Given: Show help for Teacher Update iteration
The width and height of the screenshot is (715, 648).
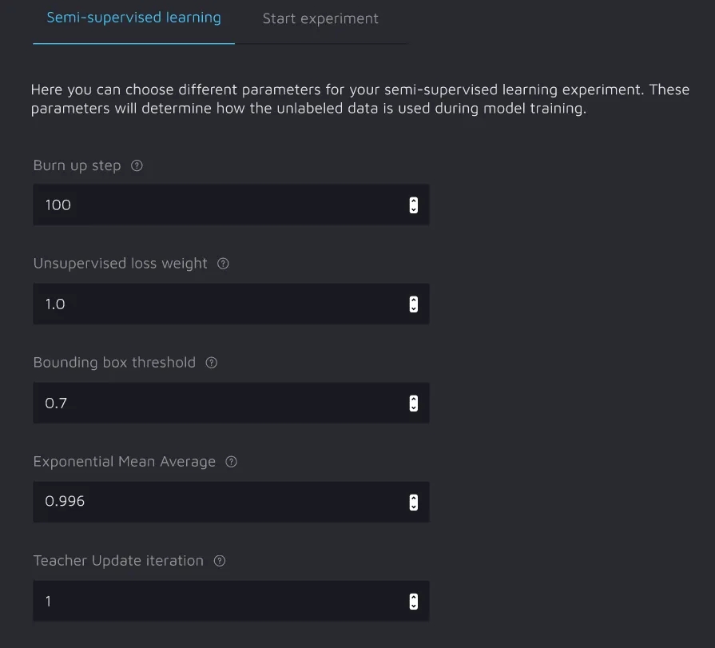Looking at the screenshot, I should (x=220, y=561).
